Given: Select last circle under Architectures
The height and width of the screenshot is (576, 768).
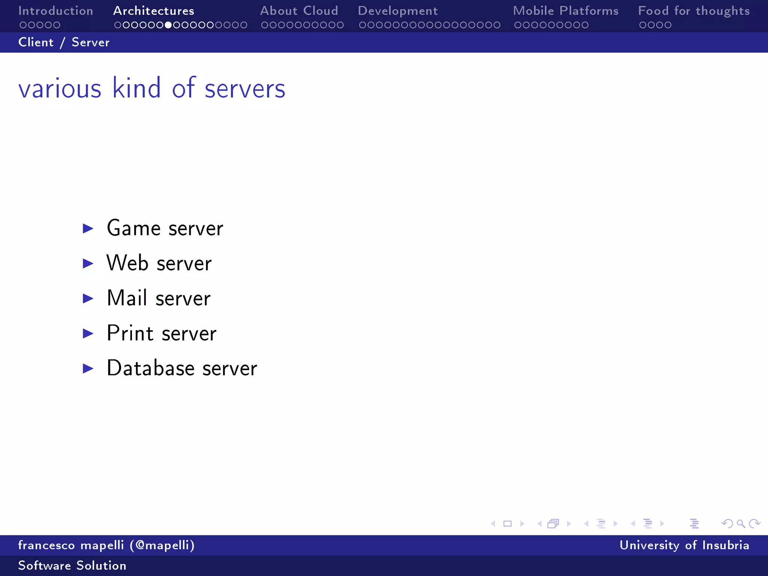Looking at the screenshot, I should pos(244,25).
